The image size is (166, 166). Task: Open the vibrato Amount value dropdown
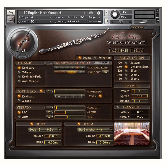tap(50, 108)
